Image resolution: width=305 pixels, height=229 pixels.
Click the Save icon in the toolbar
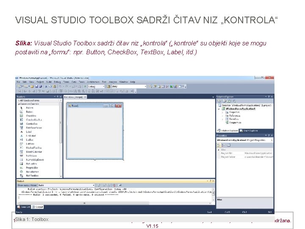pyautogui.click(x=36, y=87)
